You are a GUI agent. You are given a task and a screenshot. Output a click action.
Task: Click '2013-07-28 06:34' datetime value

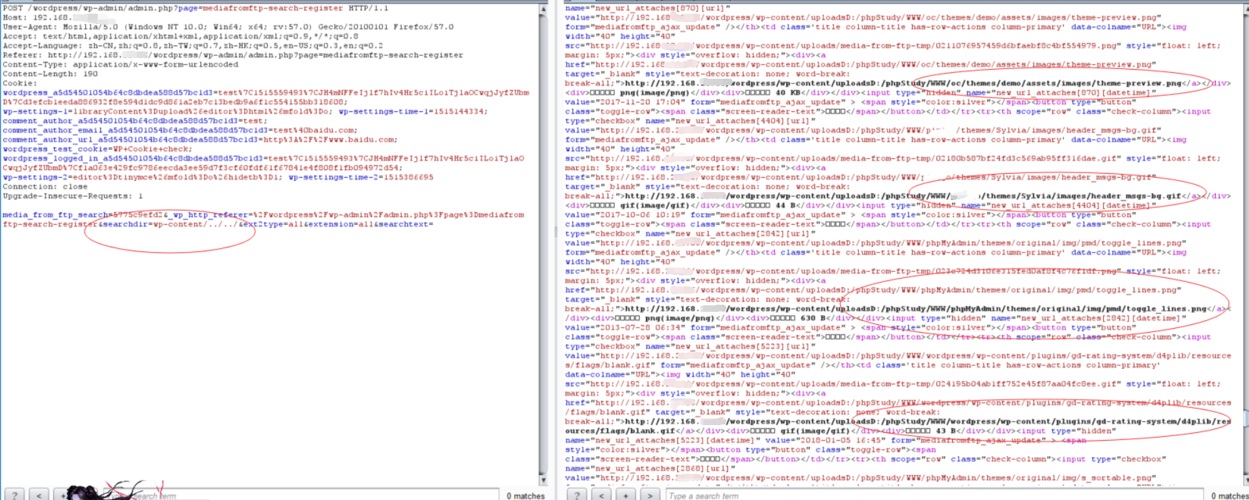pyautogui.click(x=639, y=327)
